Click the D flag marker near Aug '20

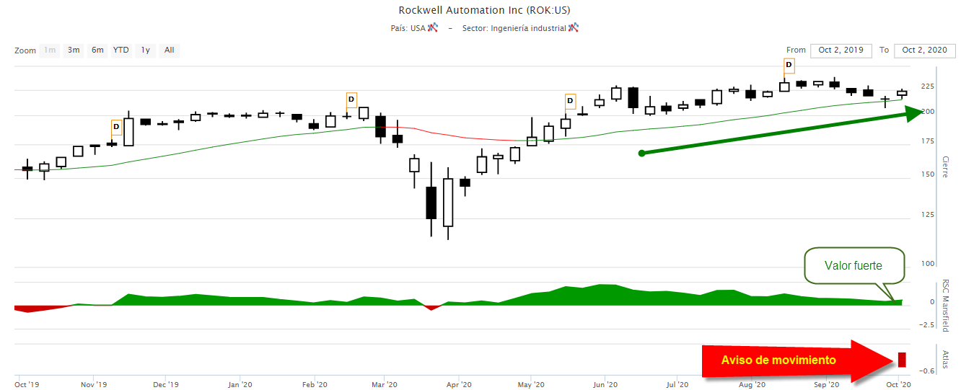[x=789, y=65]
